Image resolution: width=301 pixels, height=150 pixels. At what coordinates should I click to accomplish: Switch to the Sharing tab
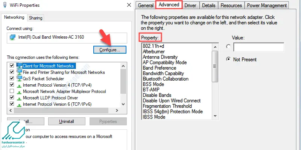pos(35,18)
